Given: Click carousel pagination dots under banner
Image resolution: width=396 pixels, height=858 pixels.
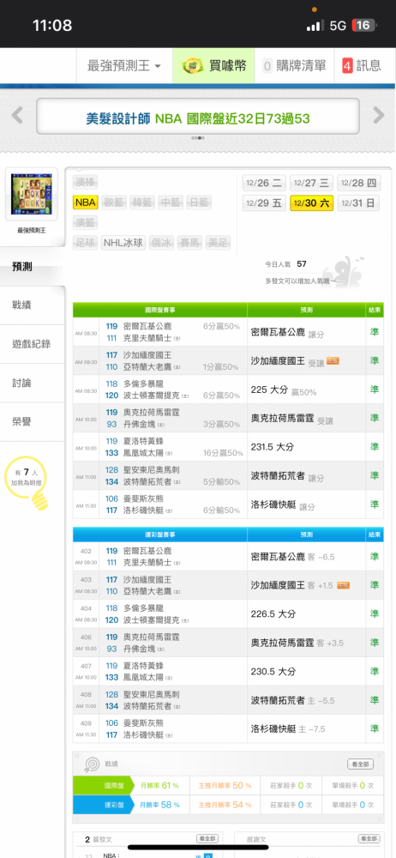Looking at the screenshot, I should coord(198,138).
